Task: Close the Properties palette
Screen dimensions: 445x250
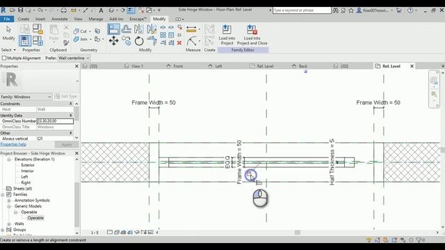Action: coord(76,66)
